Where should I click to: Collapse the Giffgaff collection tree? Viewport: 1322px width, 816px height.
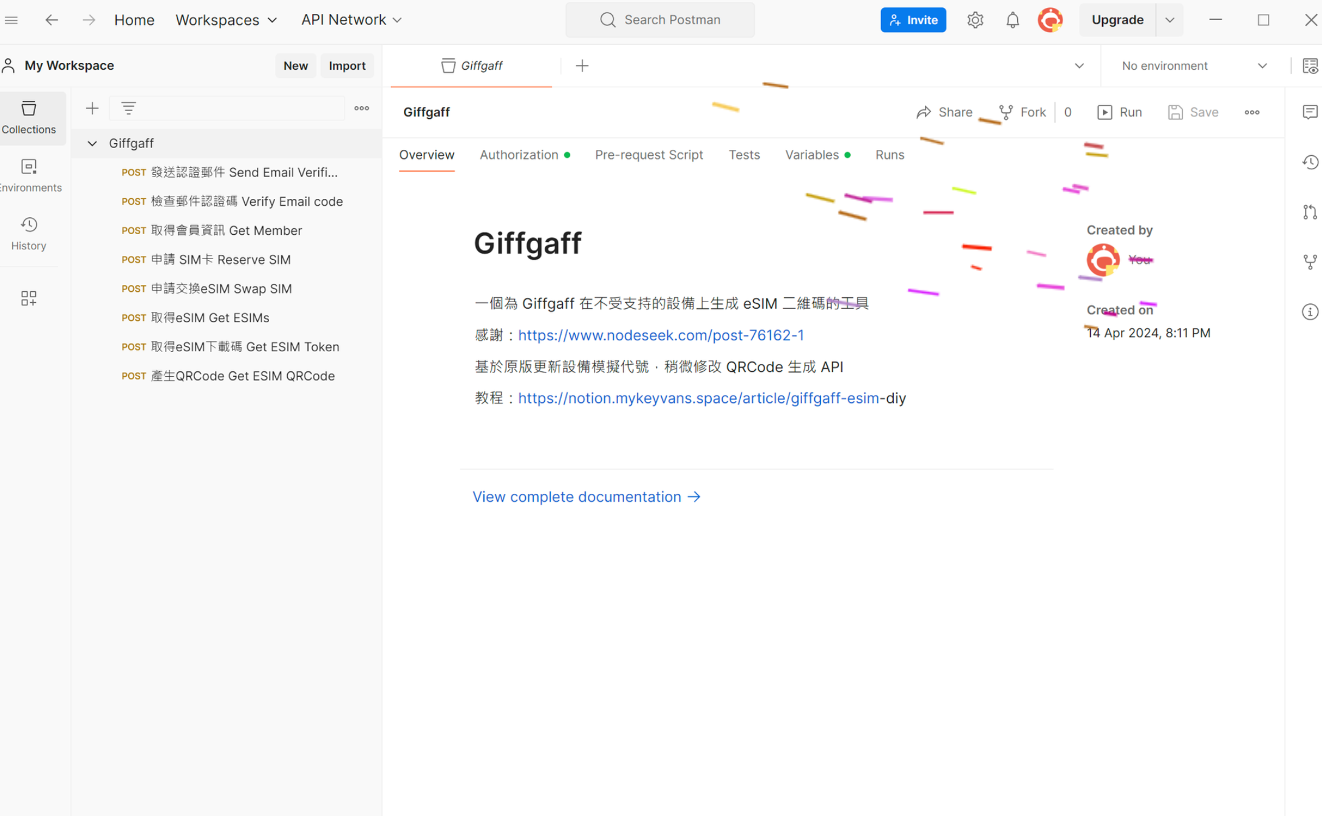click(92, 143)
